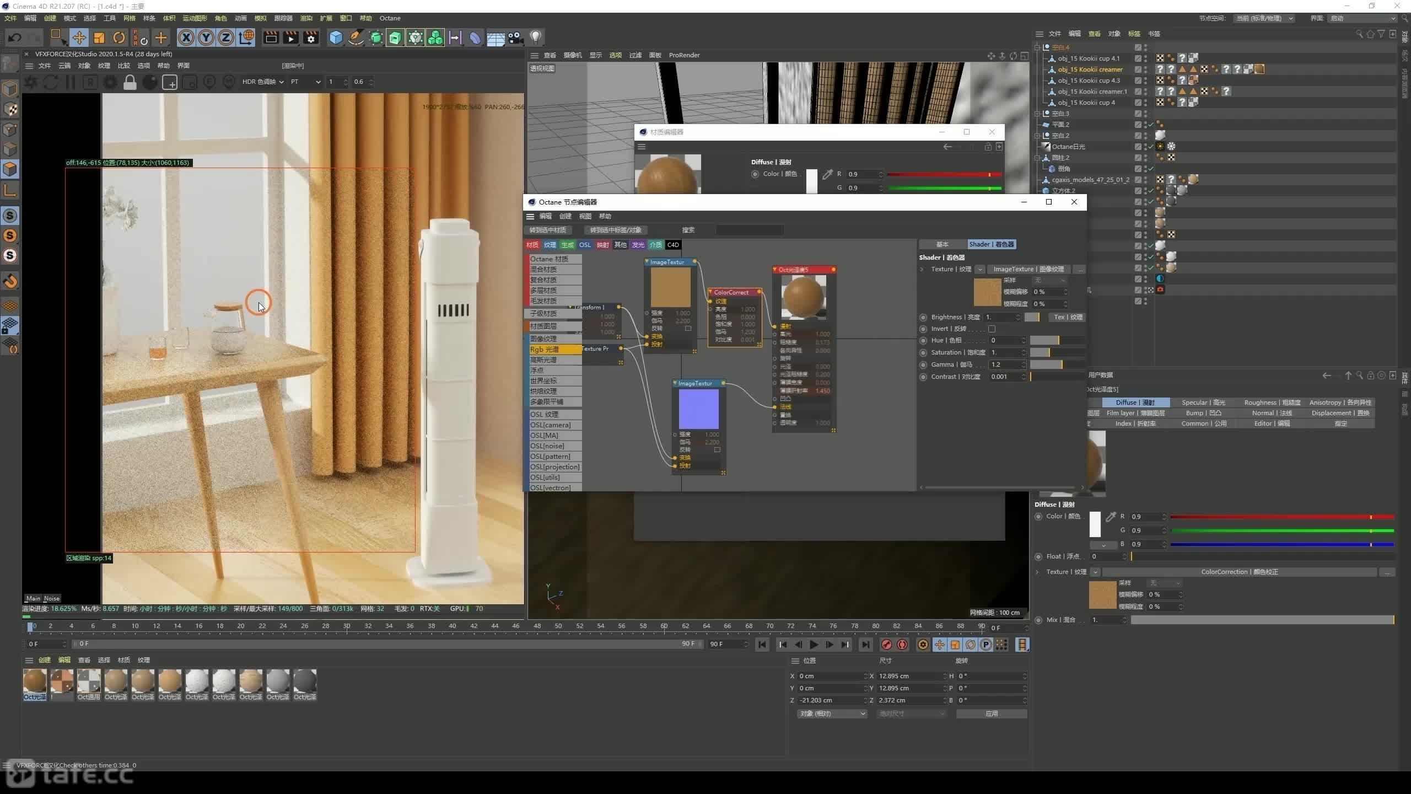
Task: Collapse the Oct glossy material node triangle
Action: 775,270
